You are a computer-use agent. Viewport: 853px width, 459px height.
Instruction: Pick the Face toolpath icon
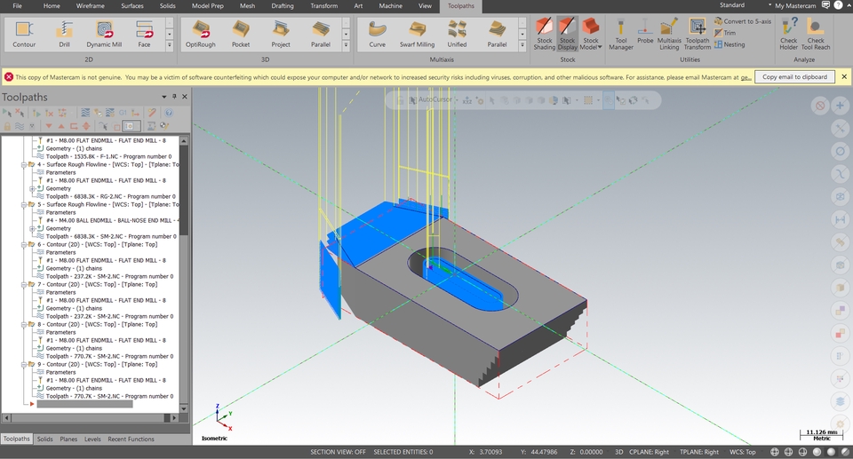[x=144, y=34]
